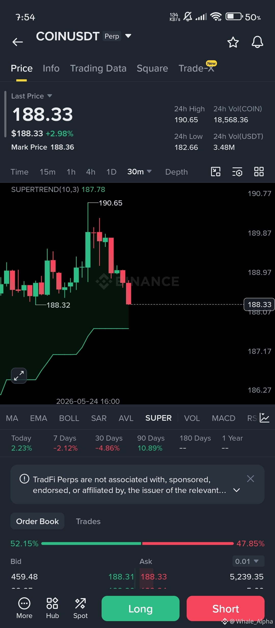
Task: Add COINUSDT to favorites with the star
Action: click(233, 42)
